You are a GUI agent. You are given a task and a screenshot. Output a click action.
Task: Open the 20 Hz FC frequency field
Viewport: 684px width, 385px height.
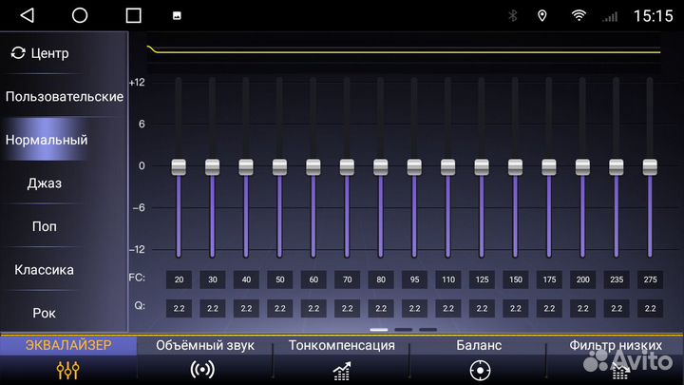179,279
